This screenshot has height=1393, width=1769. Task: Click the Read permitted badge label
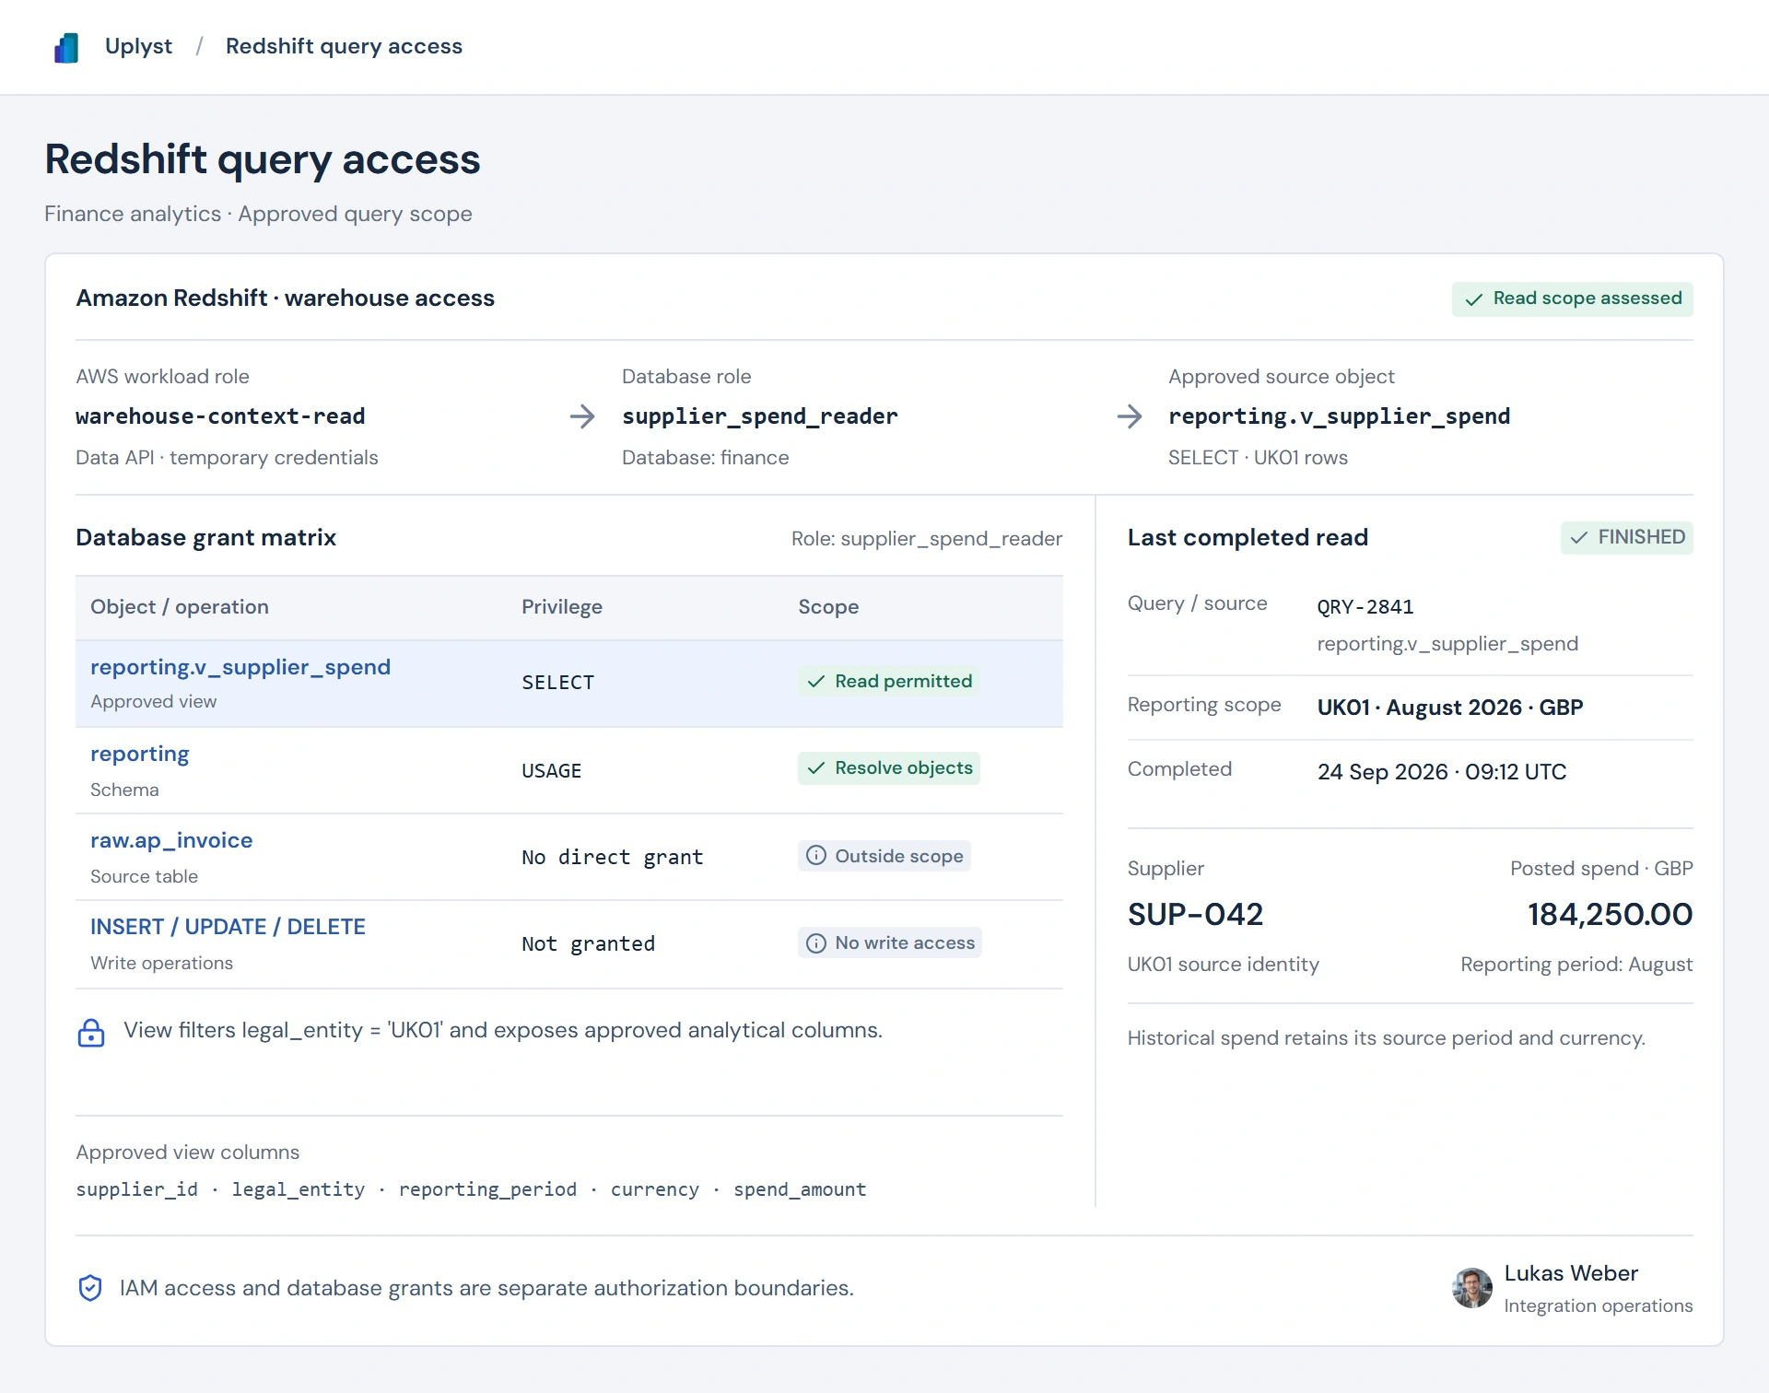(903, 682)
